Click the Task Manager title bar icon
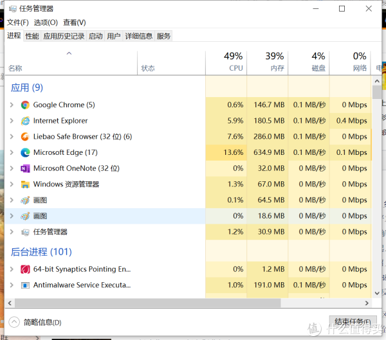The height and width of the screenshot is (340, 386). pos(13,9)
